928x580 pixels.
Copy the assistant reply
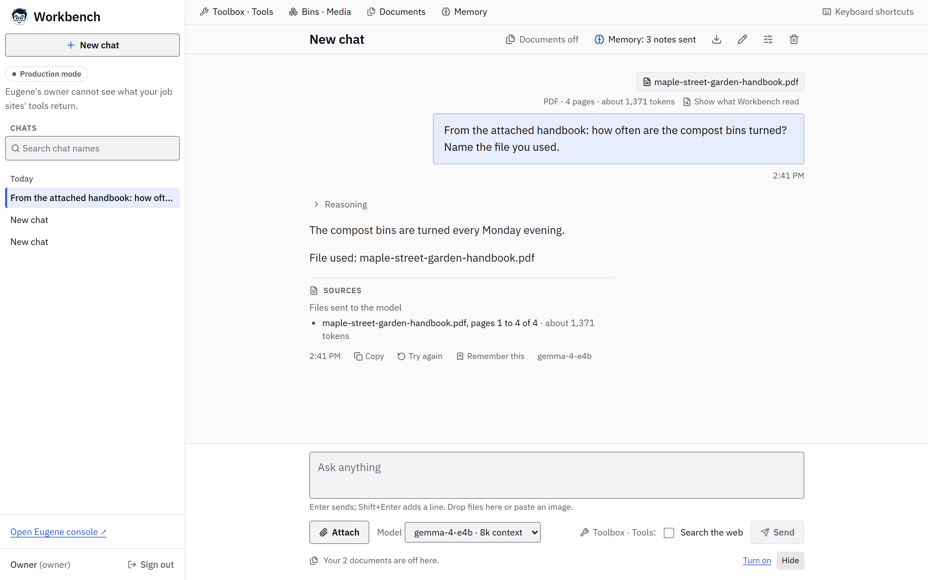tap(369, 356)
